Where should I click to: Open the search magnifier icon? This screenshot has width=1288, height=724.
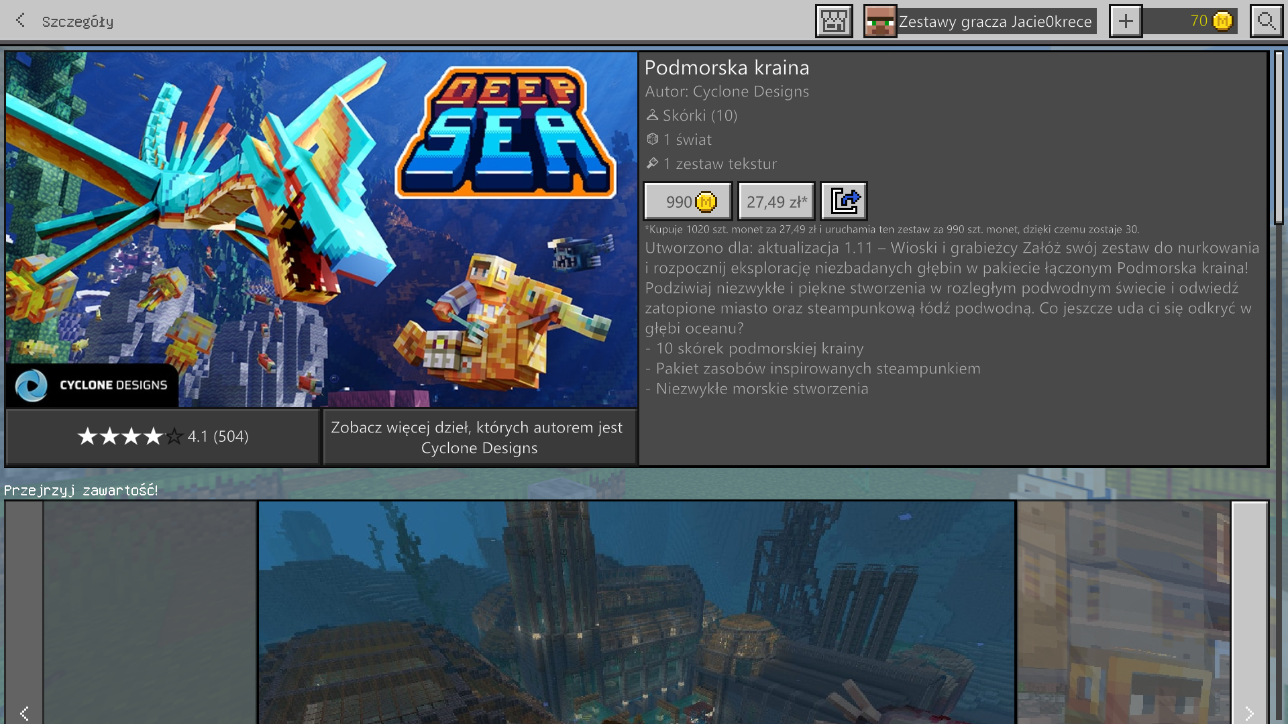1266,21
